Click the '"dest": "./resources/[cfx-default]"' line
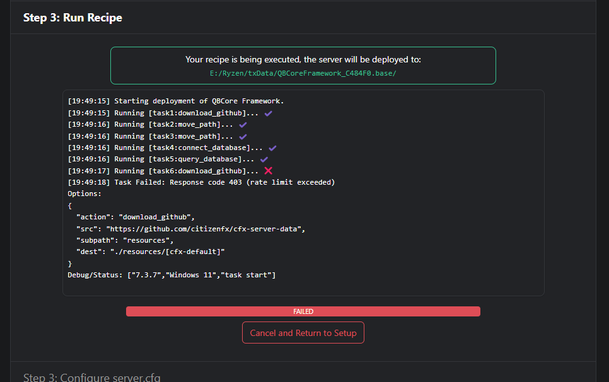This screenshot has height=382, width=609. pyautogui.click(x=150, y=252)
